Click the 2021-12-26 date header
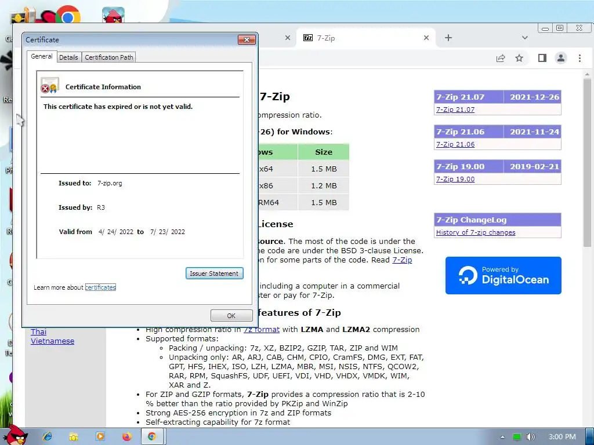The image size is (594, 445). point(534,97)
